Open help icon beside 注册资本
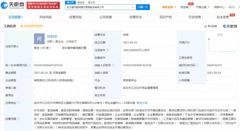 [107, 50]
